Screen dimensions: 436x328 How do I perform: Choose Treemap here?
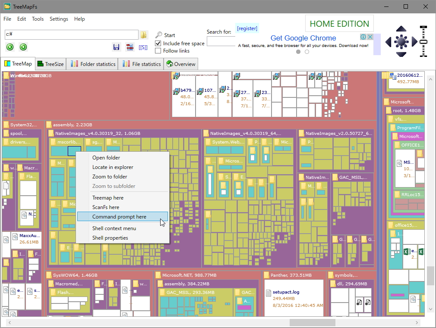(x=123, y=197)
